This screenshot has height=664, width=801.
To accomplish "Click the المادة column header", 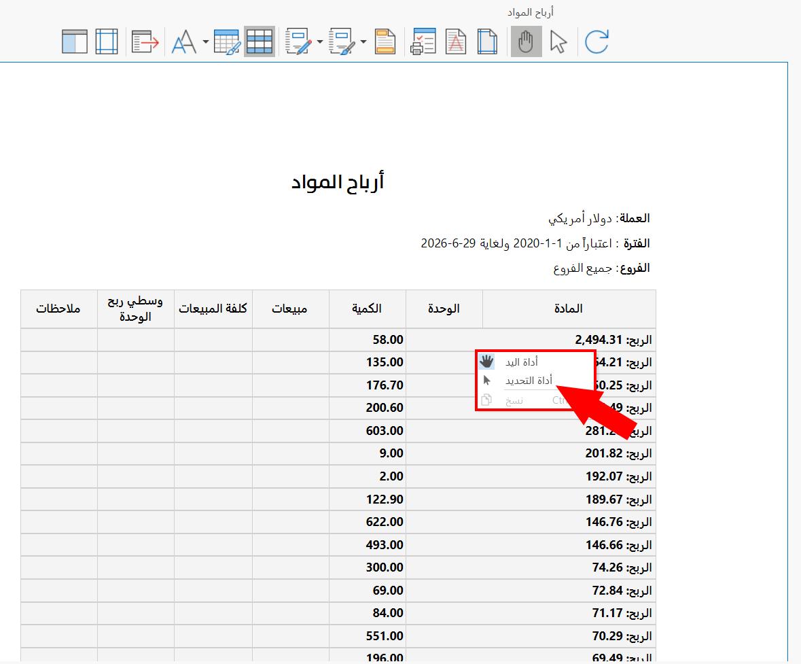I will click(569, 309).
